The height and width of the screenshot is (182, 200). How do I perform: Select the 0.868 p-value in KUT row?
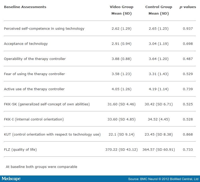188,135
